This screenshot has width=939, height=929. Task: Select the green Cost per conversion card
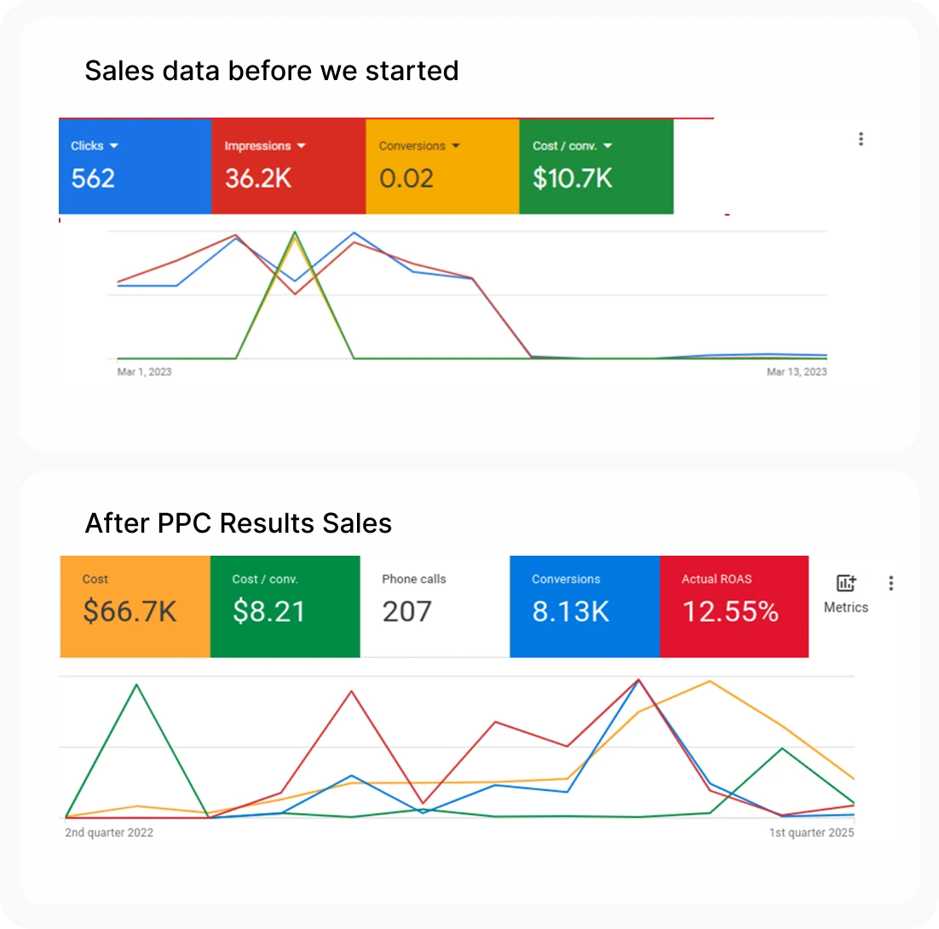[x=285, y=605]
